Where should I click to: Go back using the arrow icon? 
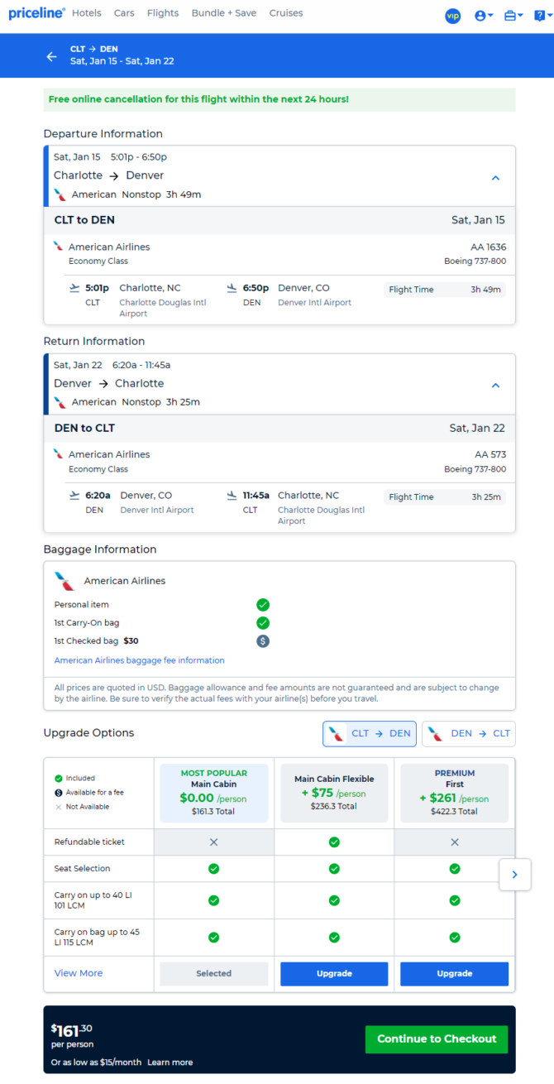(51, 56)
